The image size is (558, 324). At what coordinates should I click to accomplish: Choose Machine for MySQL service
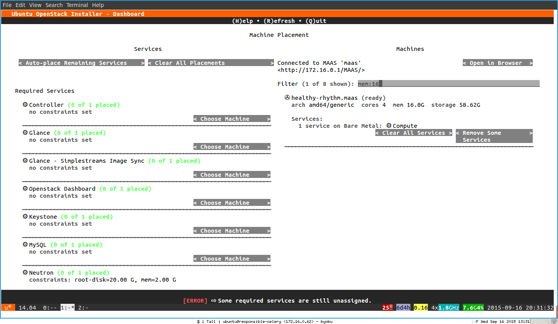click(232, 259)
